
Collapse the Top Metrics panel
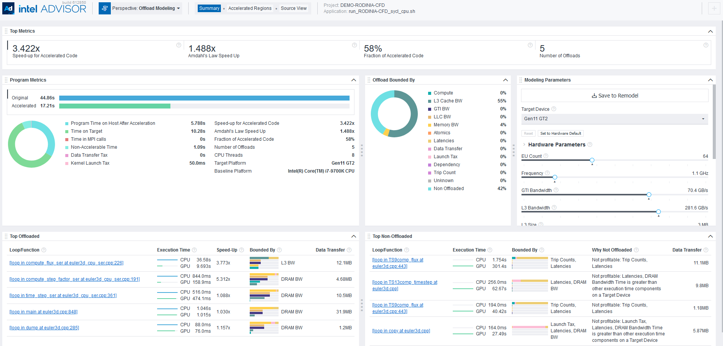pyautogui.click(x=710, y=31)
